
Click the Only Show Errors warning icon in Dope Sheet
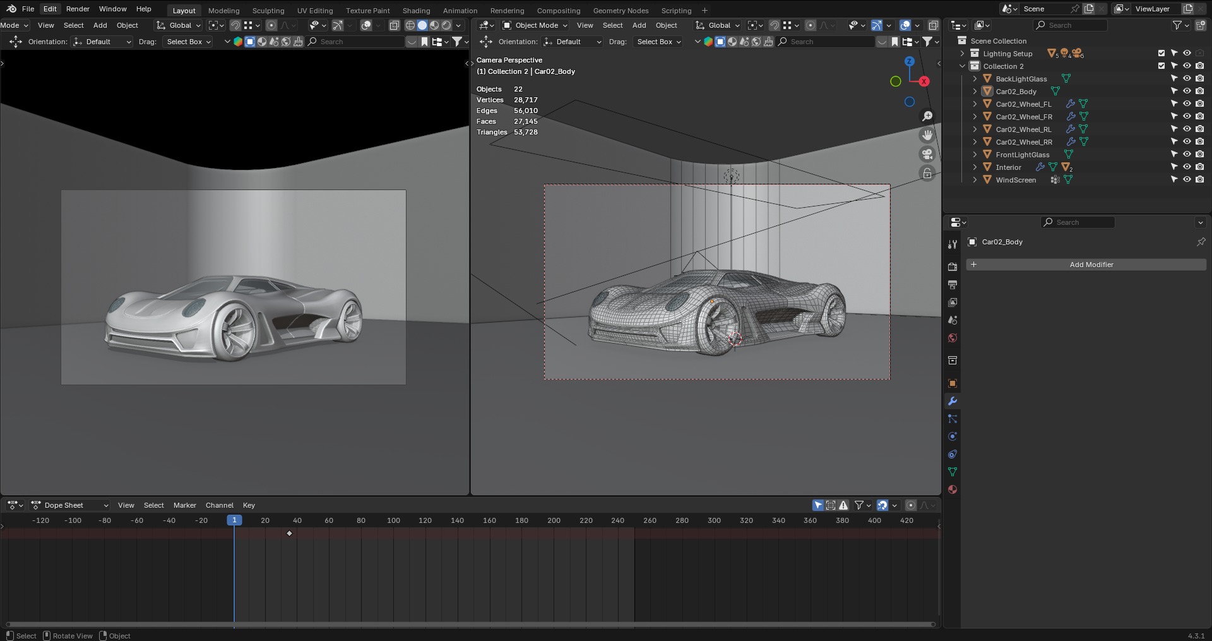tap(843, 505)
